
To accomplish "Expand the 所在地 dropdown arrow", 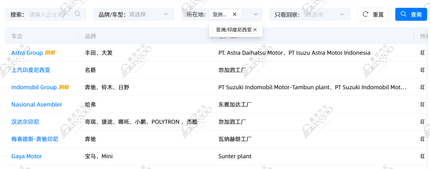I will (x=256, y=14).
